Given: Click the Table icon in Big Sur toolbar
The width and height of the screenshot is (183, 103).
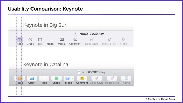Looking at the screenshot, I should coord(20,40).
